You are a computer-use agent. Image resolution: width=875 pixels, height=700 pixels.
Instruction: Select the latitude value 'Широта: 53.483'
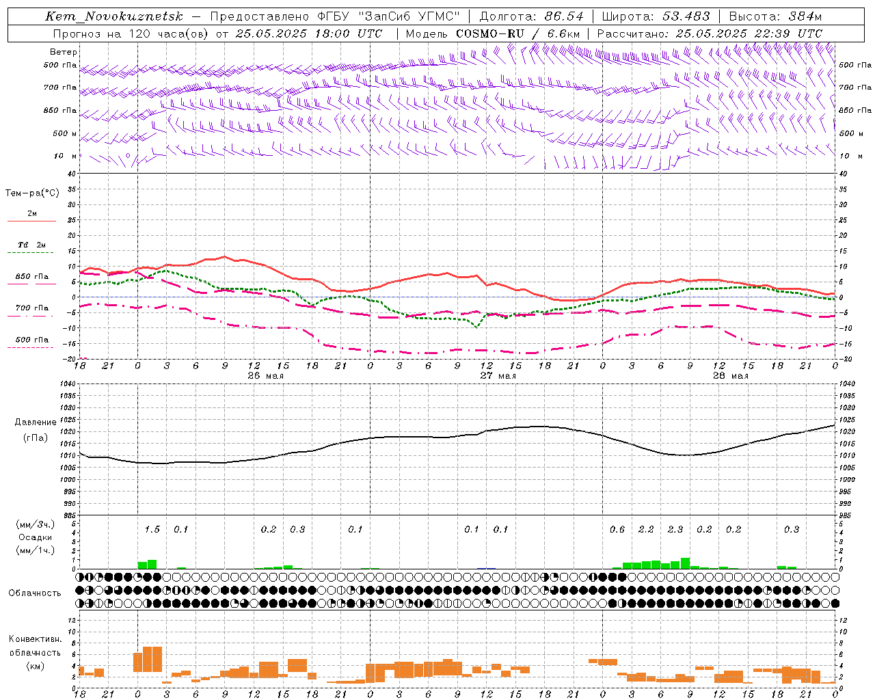656,16
